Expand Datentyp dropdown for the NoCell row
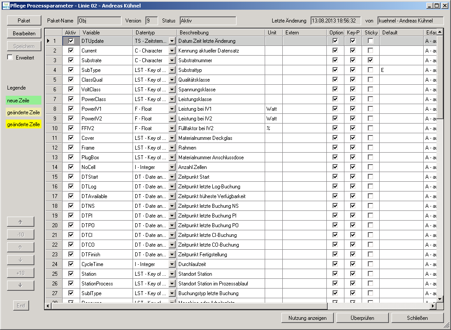 [172, 167]
